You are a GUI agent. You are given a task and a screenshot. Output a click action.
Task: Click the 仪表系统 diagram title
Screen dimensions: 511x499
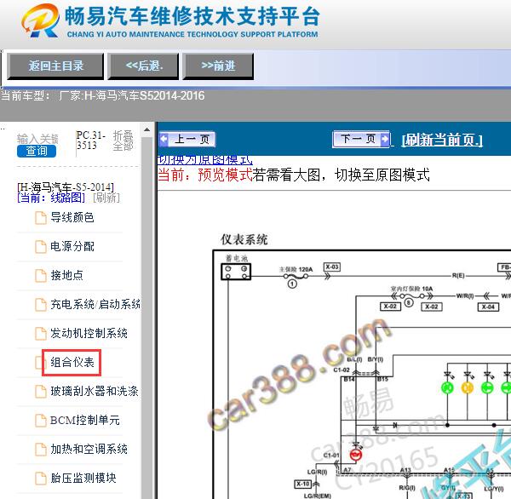pos(244,239)
